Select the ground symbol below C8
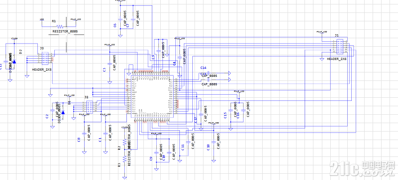This screenshot has width=398, height=180. point(84,152)
